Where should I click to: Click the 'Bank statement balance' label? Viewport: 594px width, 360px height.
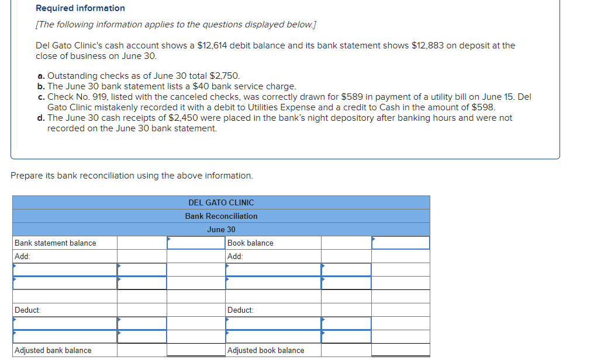click(56, 243)
